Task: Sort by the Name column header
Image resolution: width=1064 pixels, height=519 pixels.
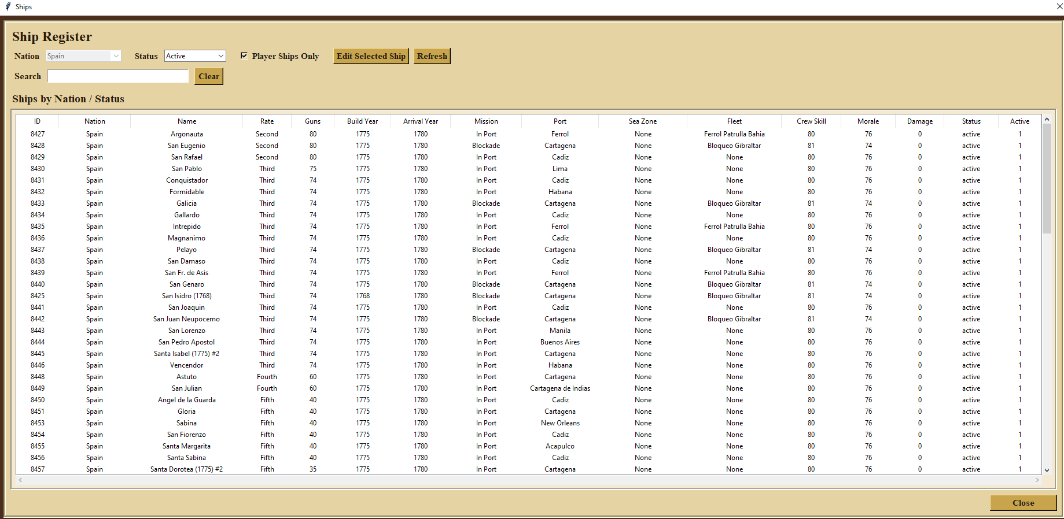Action: pos(187,121)
